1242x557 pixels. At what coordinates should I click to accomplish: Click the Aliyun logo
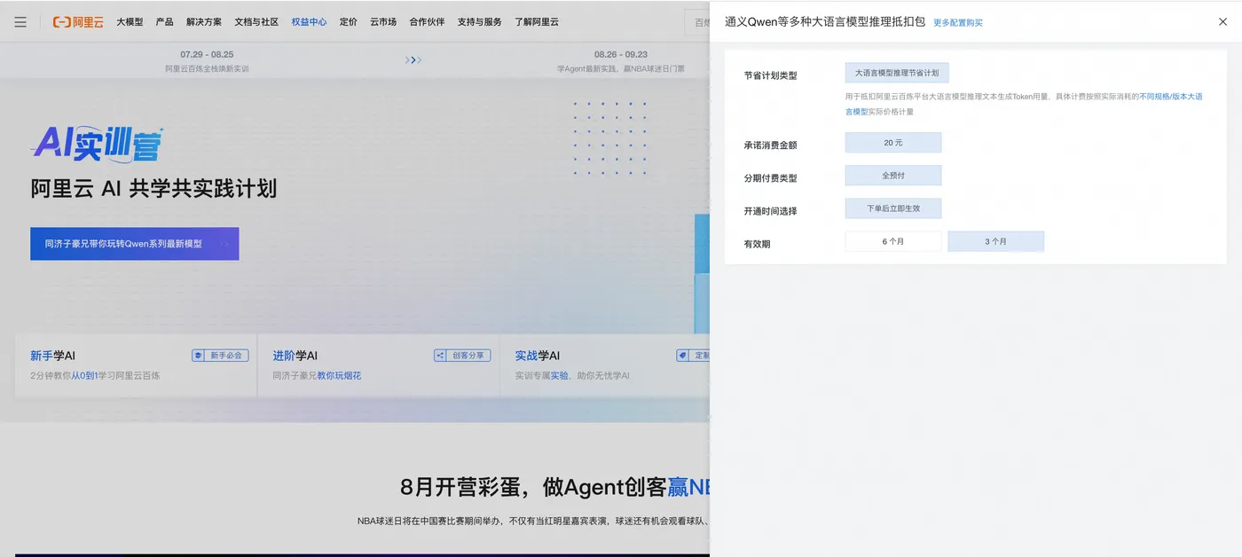(x=78, y=22)
